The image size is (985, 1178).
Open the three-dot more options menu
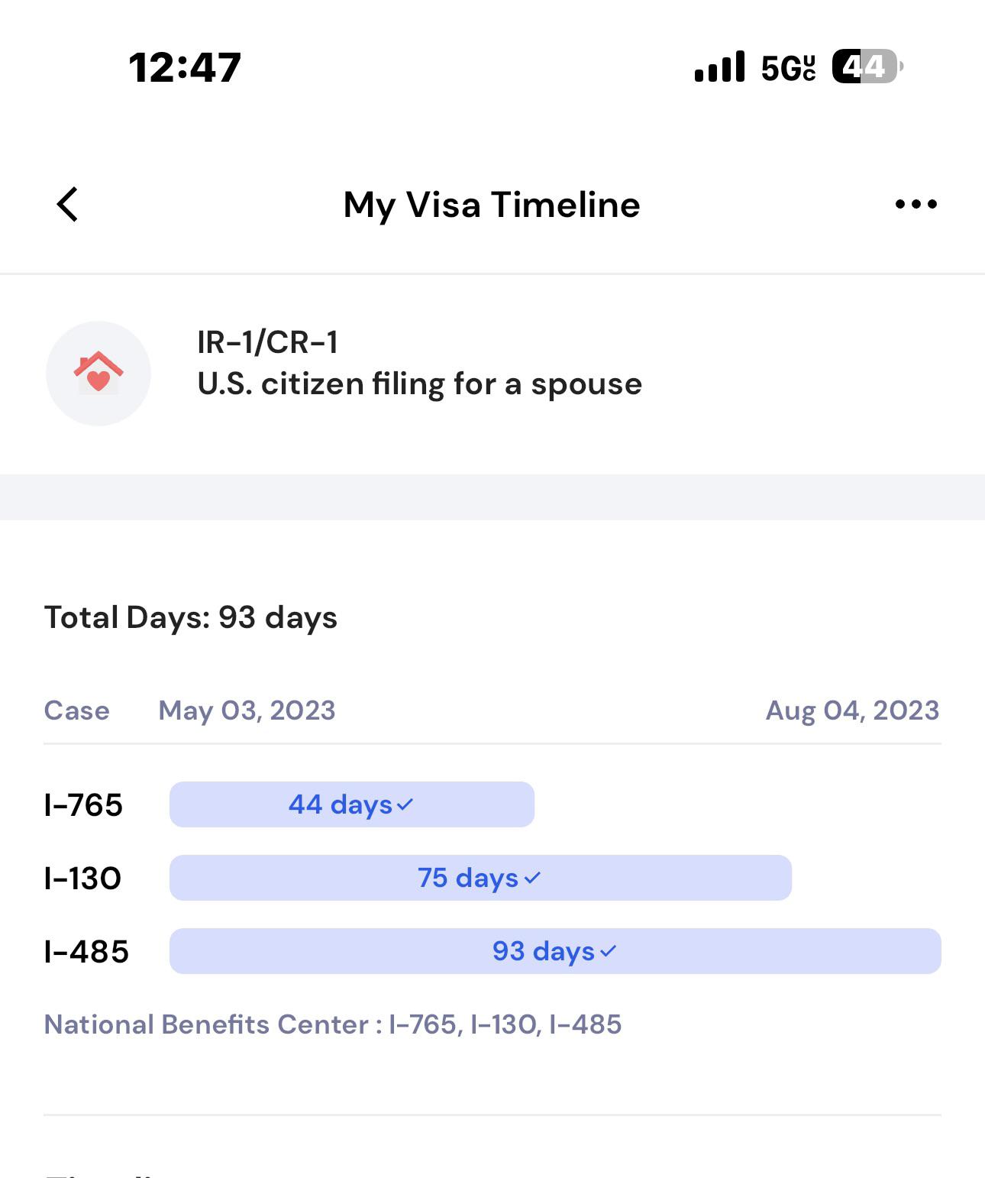[x=916, y=204]
